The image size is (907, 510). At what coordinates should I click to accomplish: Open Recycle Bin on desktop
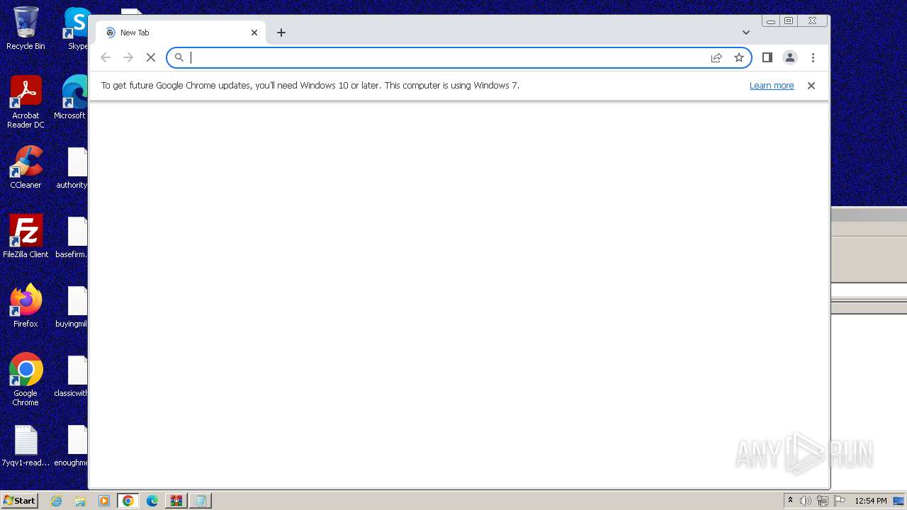coord(26,28)
